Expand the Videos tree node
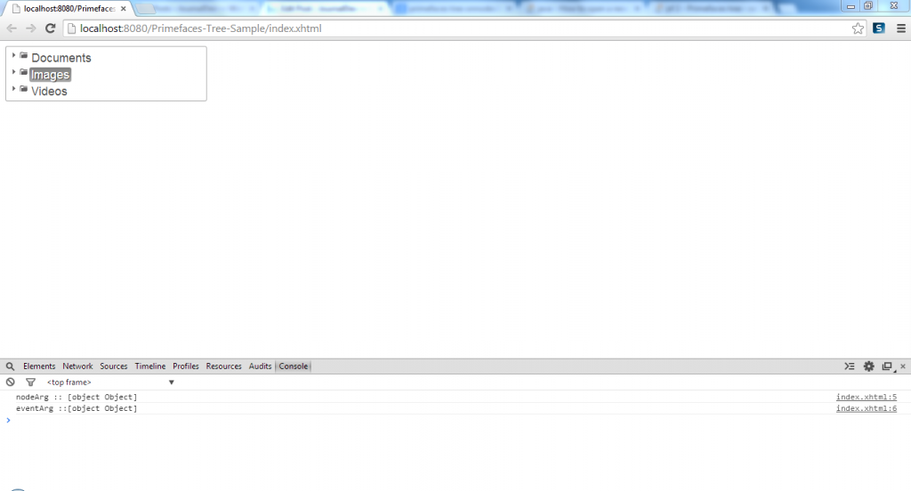The height and width of the screenshot is (491, 911). (x=14, y=88)
